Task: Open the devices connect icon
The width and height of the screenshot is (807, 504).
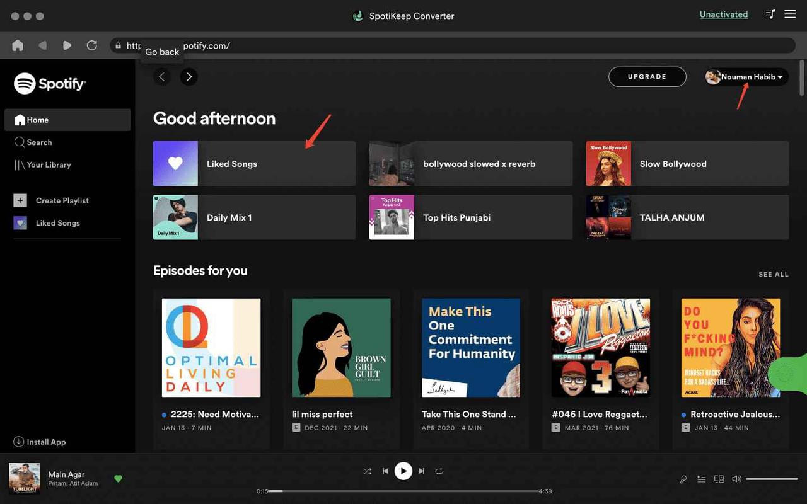Action: (719, 479)
